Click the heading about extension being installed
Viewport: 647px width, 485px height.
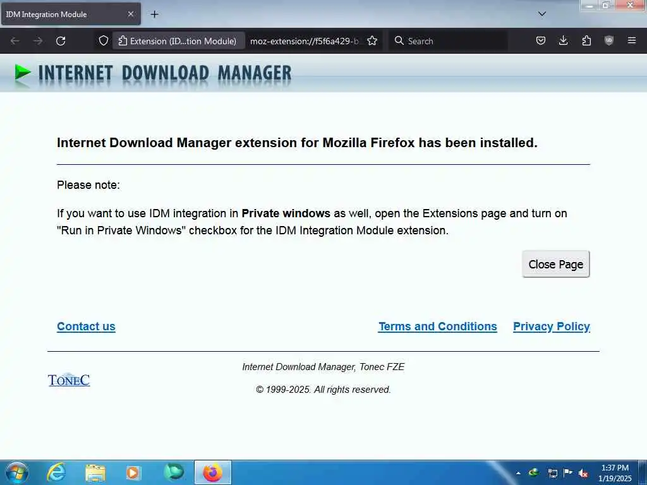coord(297,143)
